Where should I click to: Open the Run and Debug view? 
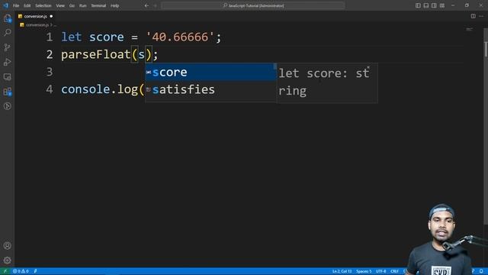[x=8, y=62]
